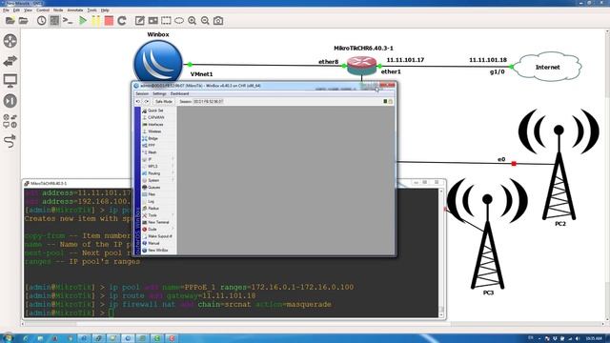610x343 pixels.
Task: Click the redo arrow in WinBox toolbar
Action: [147, 102]
